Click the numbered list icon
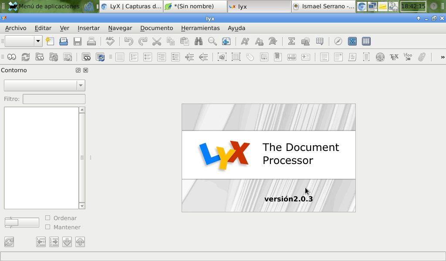Image resolution: width=446 pixels, height=261 pixels. [x=134, y=57]
